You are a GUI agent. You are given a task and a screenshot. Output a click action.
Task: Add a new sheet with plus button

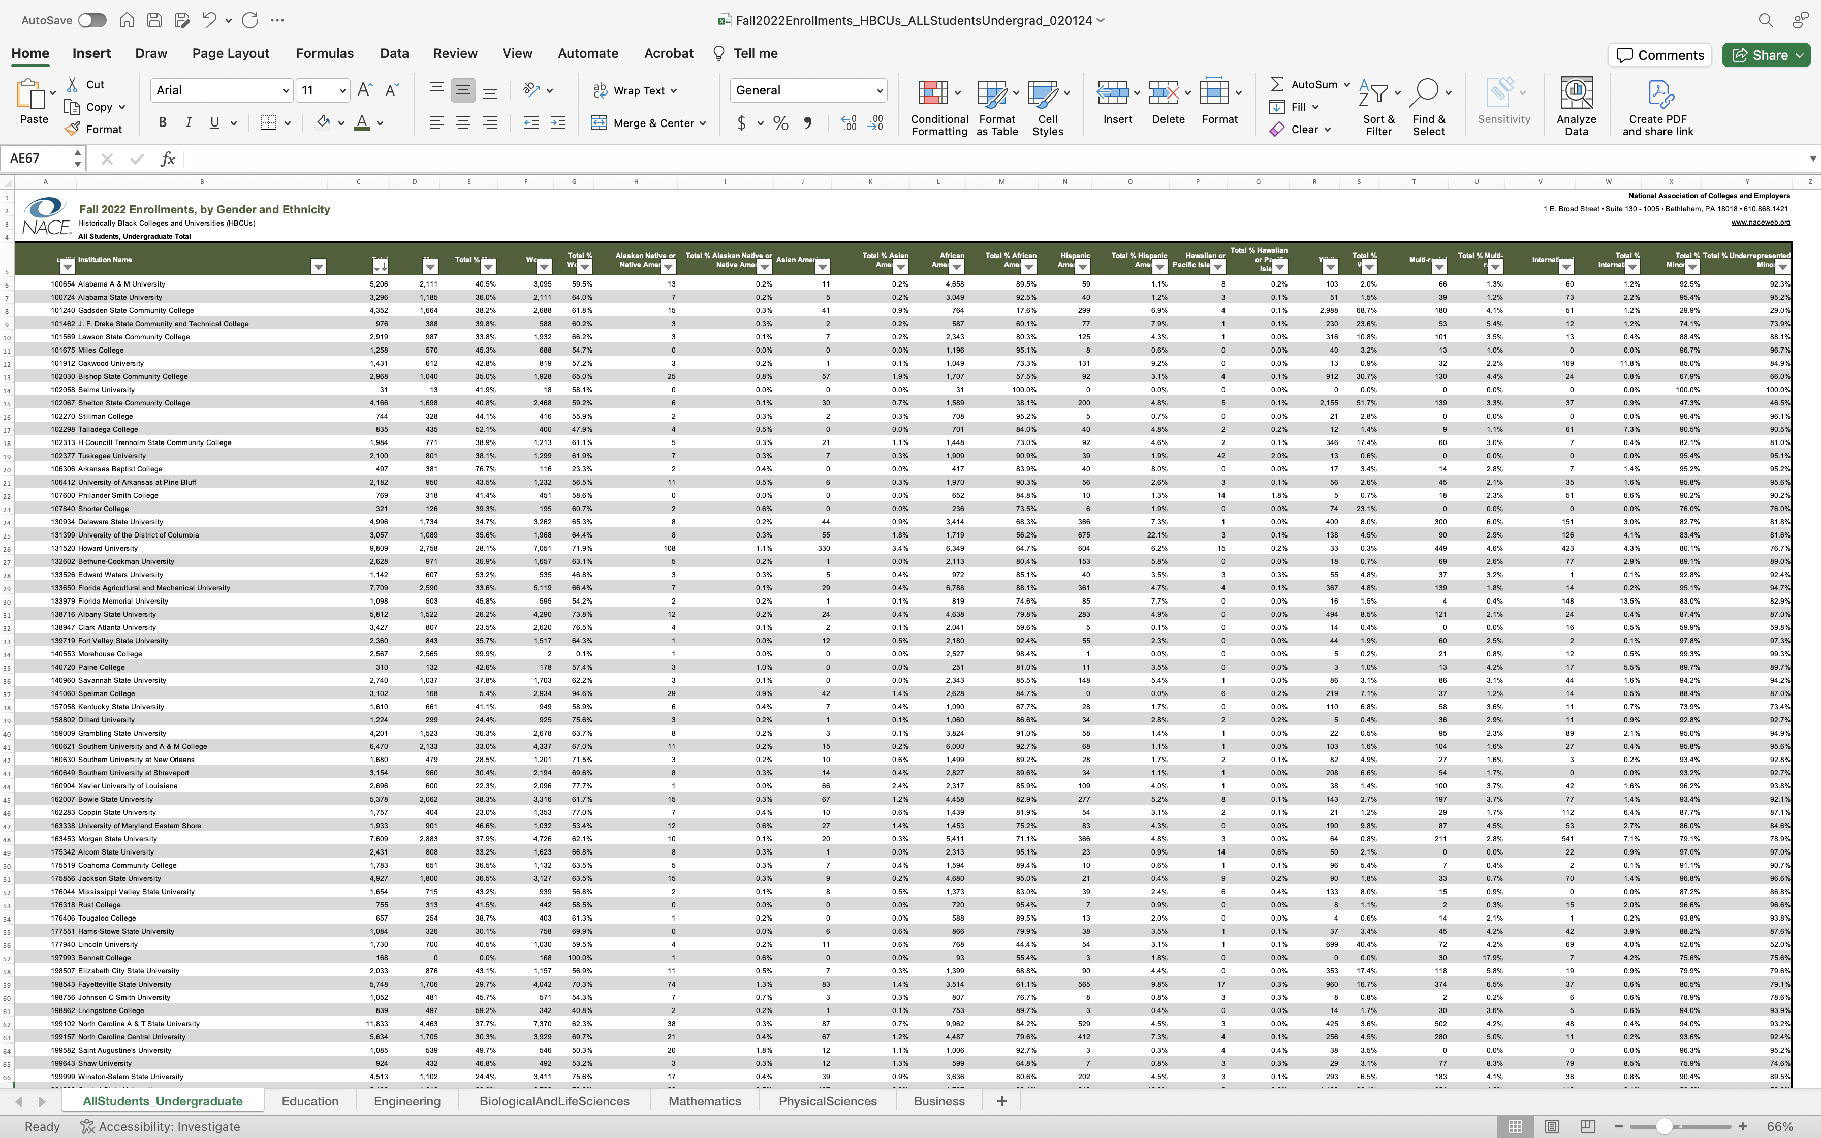tap(1001, 1101)
